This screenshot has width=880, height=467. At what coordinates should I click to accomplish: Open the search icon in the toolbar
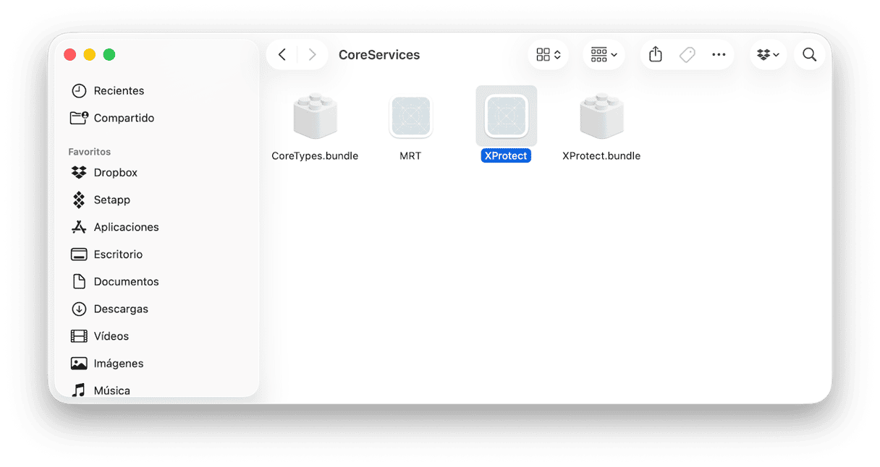(x=809, y=54)
